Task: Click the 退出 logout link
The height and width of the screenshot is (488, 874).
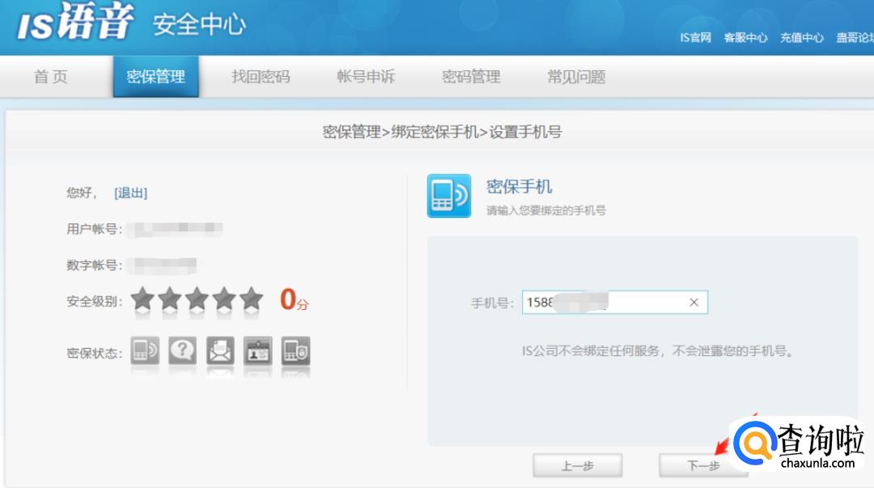Action: coord(131,193)
